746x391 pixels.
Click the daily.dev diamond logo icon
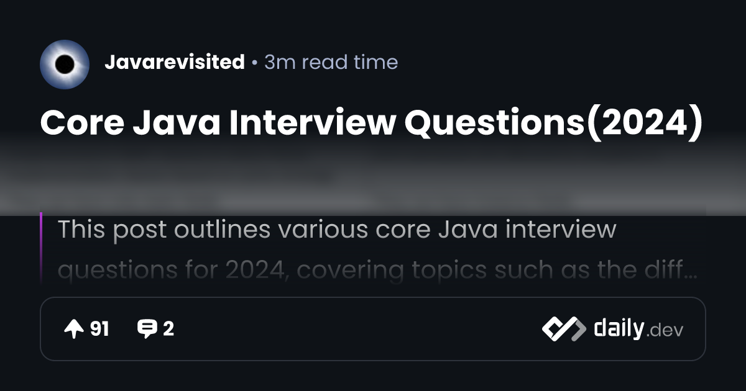point(564,329)
